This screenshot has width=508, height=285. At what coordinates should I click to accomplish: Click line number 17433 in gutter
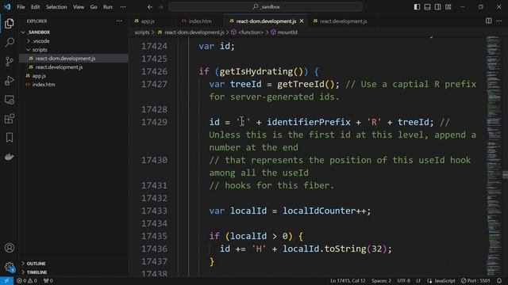(154, 211)
